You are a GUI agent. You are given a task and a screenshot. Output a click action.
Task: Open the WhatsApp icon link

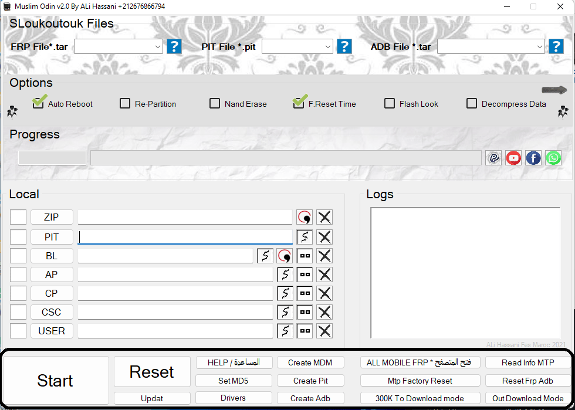[553, 158]
